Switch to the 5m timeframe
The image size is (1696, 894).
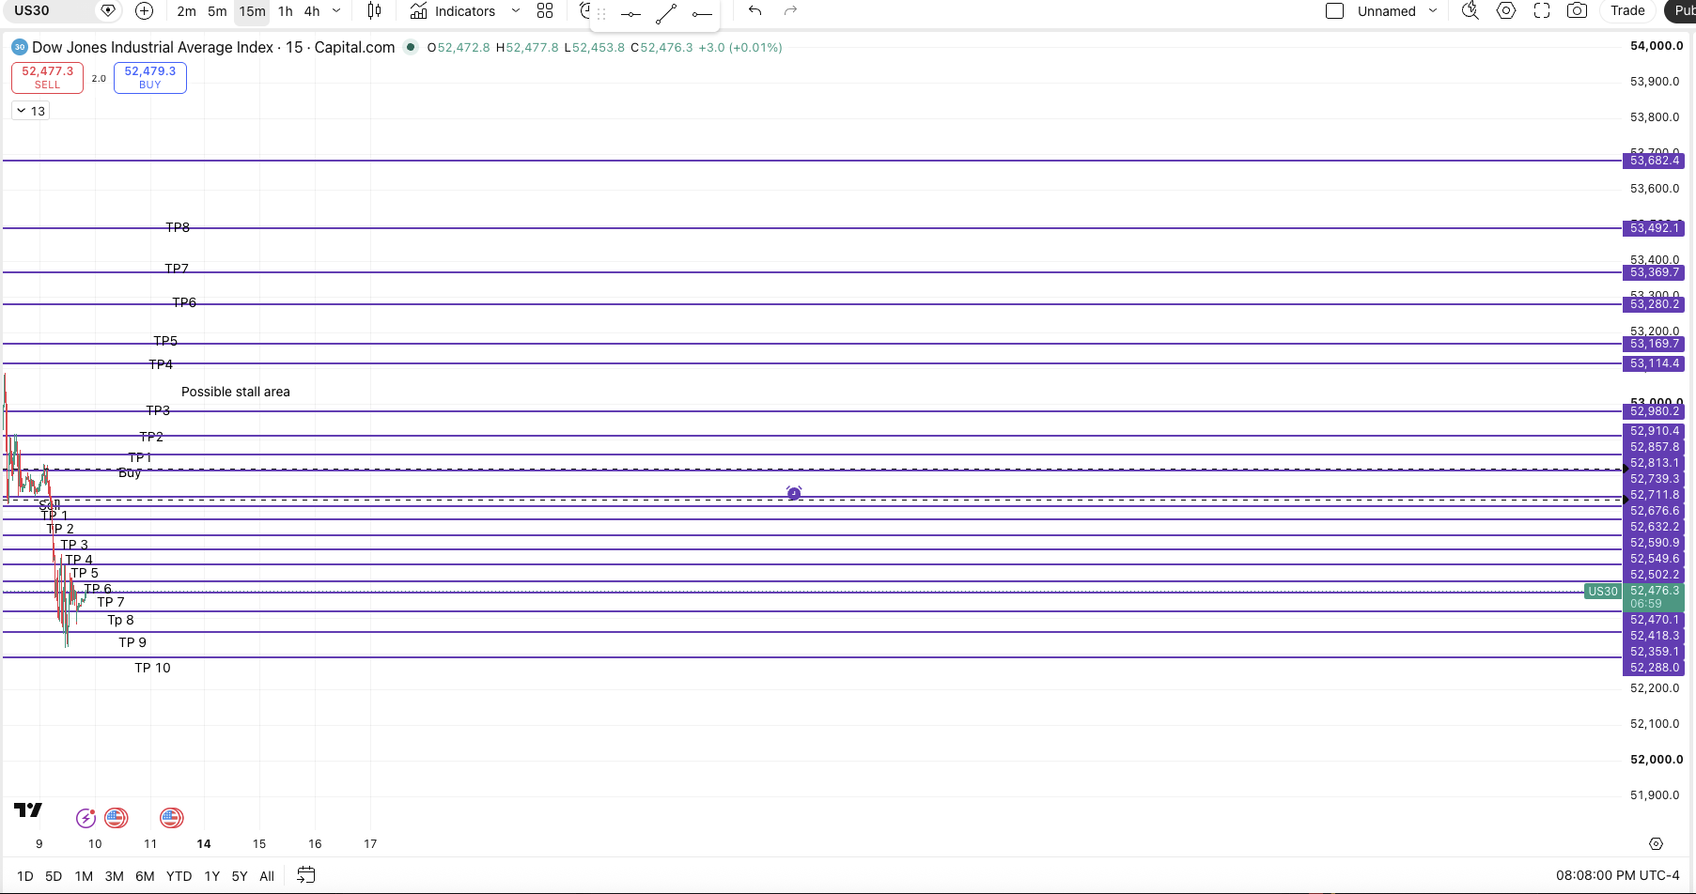pos(217,11)
